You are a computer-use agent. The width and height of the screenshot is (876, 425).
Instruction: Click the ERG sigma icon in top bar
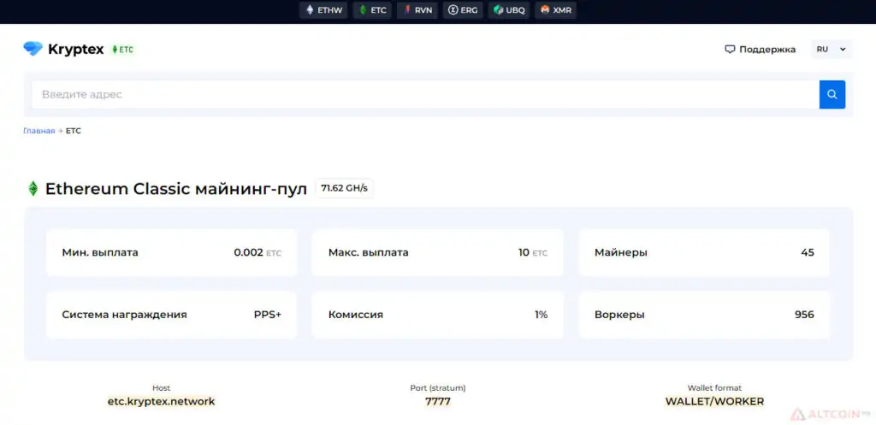tap(453, 10)
